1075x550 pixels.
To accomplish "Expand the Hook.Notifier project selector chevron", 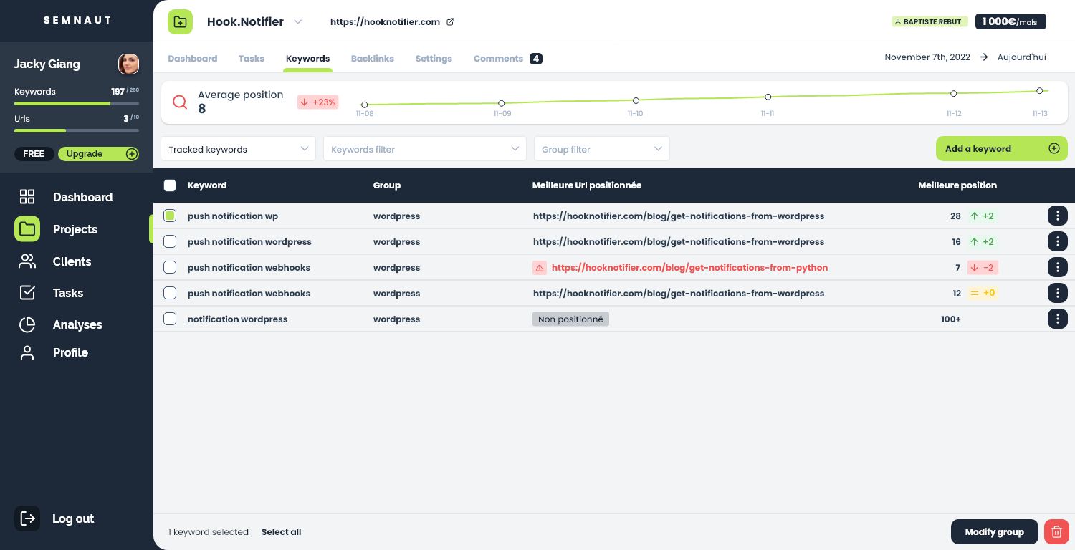I will [298, 21].
